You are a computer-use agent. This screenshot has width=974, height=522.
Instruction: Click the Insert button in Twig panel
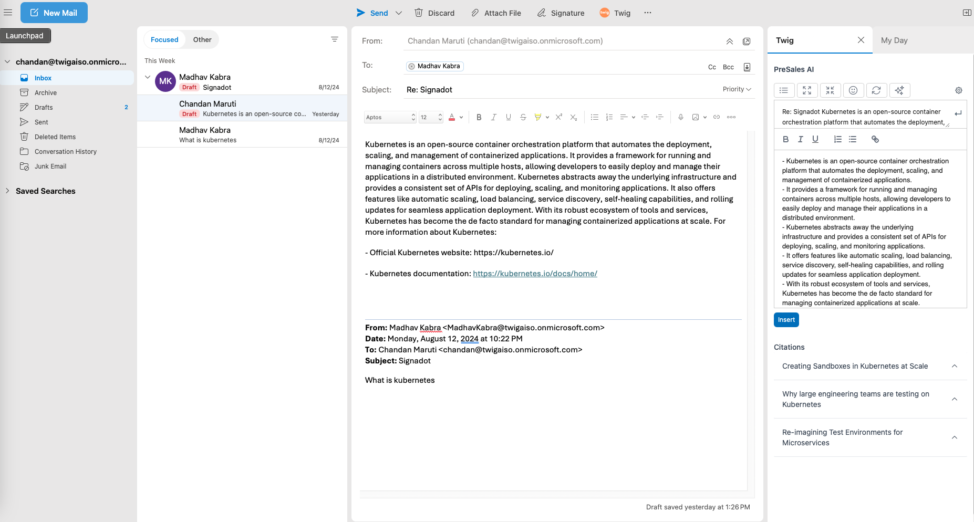pyautogui.click(x=786, y=320)
